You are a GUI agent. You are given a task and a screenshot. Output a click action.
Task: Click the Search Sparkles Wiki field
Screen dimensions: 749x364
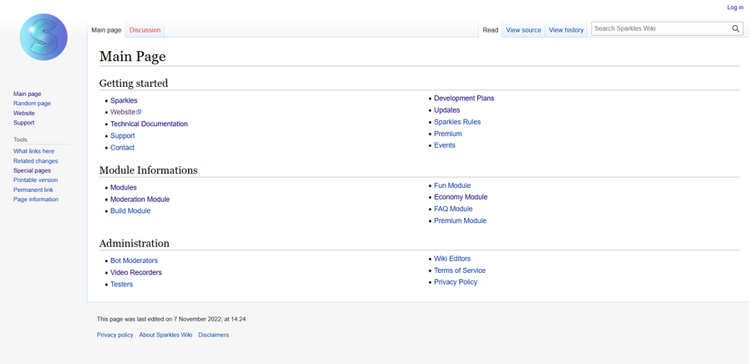pos(660,28)
